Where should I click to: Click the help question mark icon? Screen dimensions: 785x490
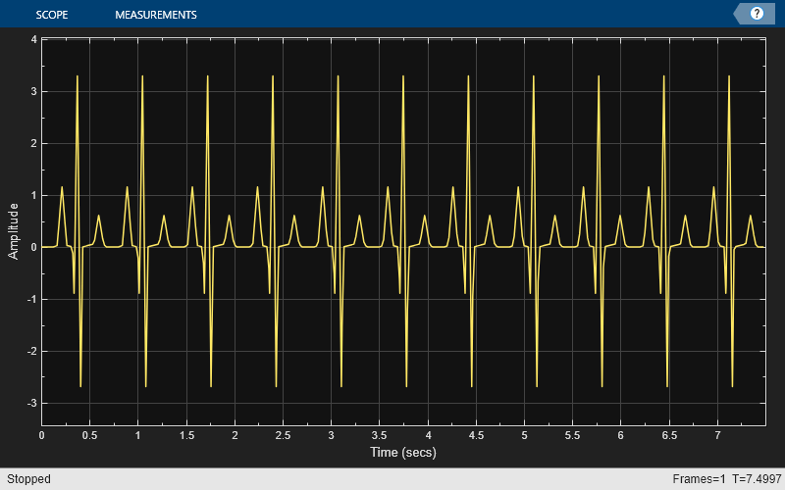(757, 14)
